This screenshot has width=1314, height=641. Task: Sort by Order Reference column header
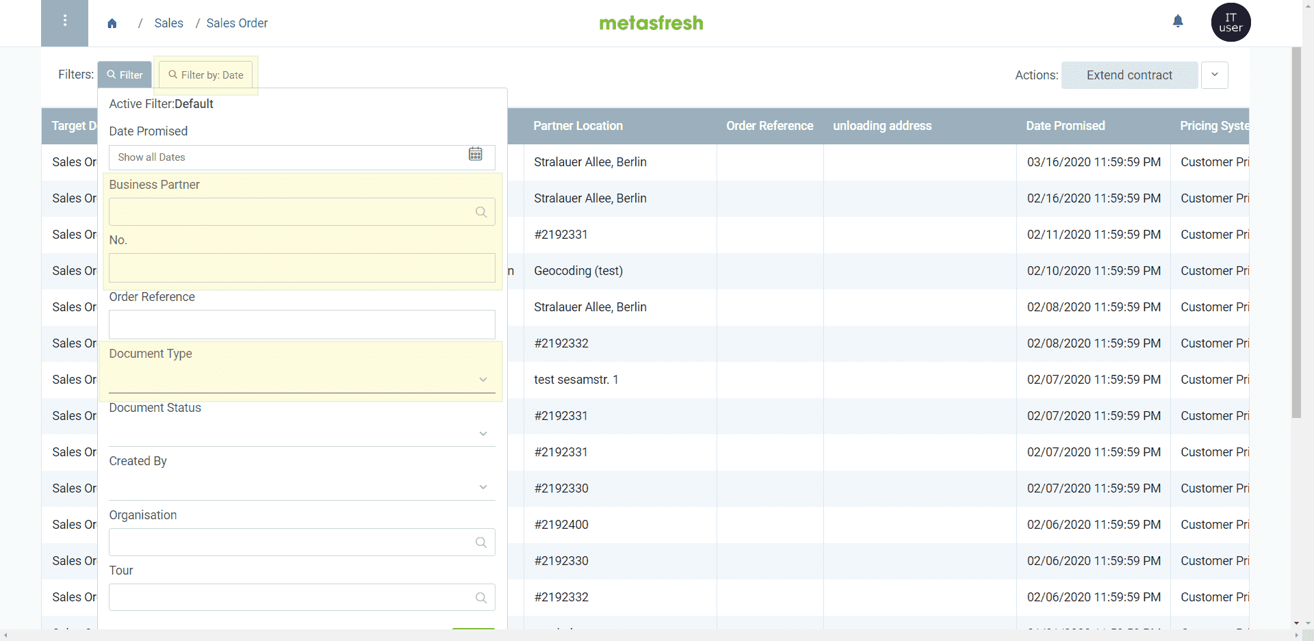pyautogui.click(x=770, y=126)
